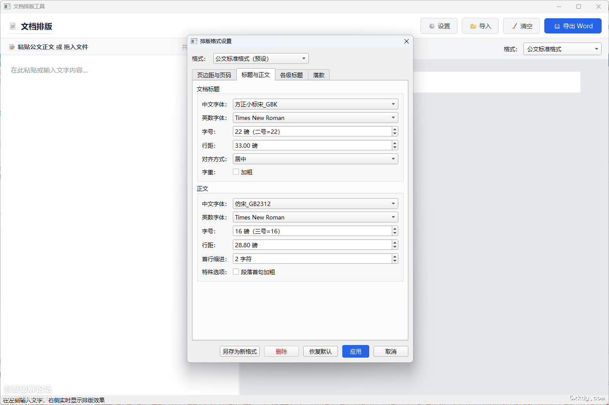The width and height of the screenshot is (609, 405).
Task: Increase the body 行距 with the up arrow
Action: [395, 242]
